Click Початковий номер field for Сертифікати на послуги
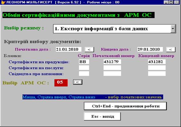The width and height of the screenshot is (181, 127). click(x=112, y=68)
